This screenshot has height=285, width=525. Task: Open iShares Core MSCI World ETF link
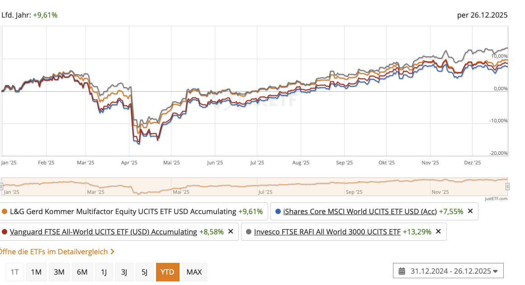pos(359,211)
